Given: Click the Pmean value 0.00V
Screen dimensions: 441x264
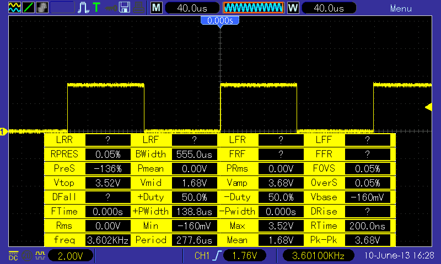Looking at the screenshot, I should click(195, 169).
